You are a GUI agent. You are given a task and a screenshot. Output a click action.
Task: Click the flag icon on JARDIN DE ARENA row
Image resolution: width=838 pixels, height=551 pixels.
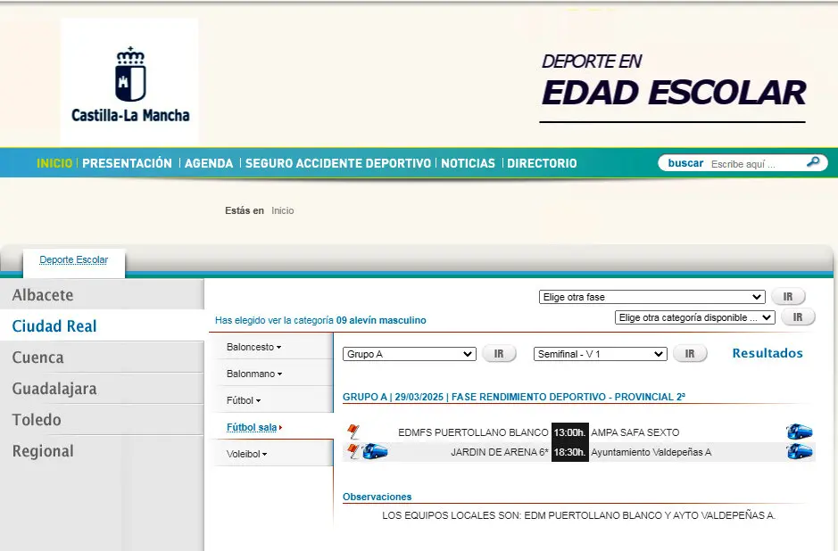[353, 452]
